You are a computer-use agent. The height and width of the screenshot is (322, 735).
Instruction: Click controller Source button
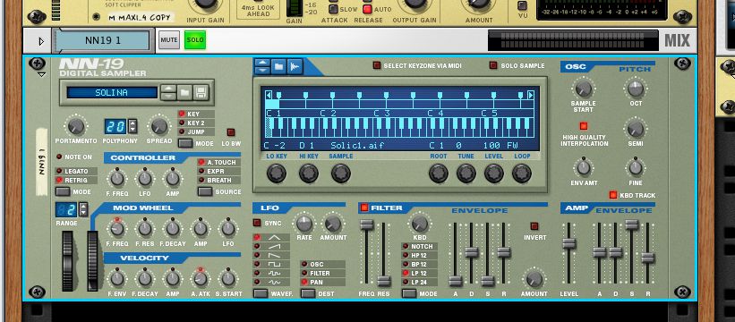pos(205,191)
